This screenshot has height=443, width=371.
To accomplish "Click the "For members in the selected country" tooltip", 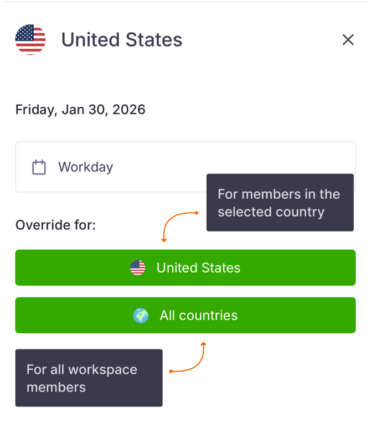I will pyautogui.click(x=280, y=203).
